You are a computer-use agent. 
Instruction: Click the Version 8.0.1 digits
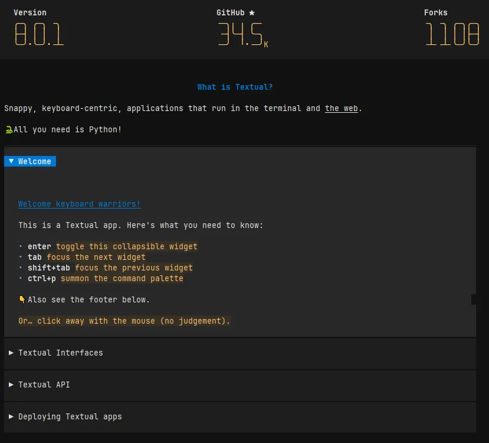(x=40, y=34)
